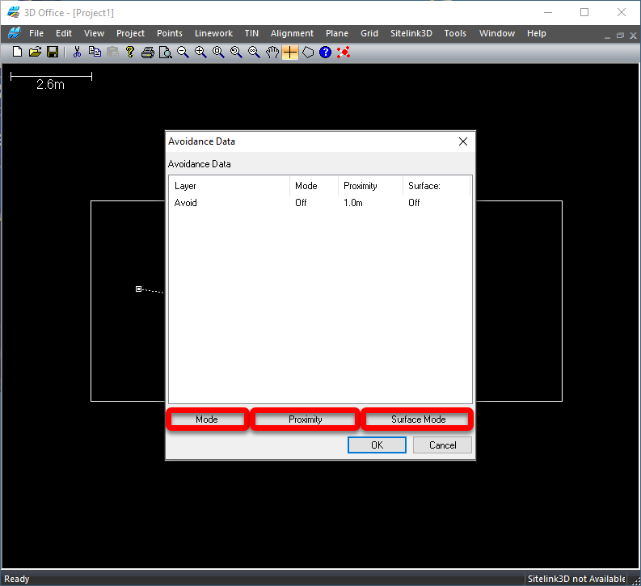The image size is (641, 586).
Task: Select the polygon selection tool
Action: click(x=308, y=52)
